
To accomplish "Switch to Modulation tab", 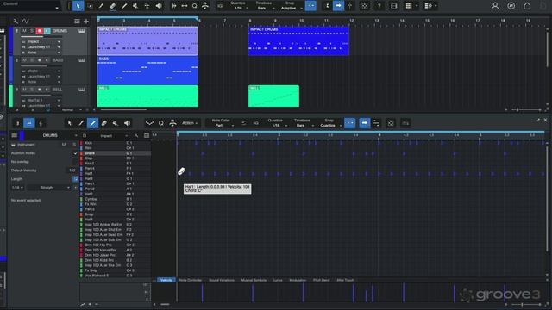I will point(298,280).
